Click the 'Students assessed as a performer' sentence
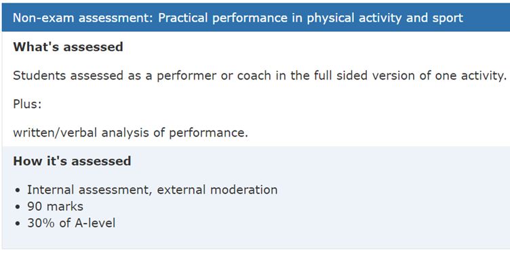The width and height of the screenshot is (510, 254). [x=258, y=76]
